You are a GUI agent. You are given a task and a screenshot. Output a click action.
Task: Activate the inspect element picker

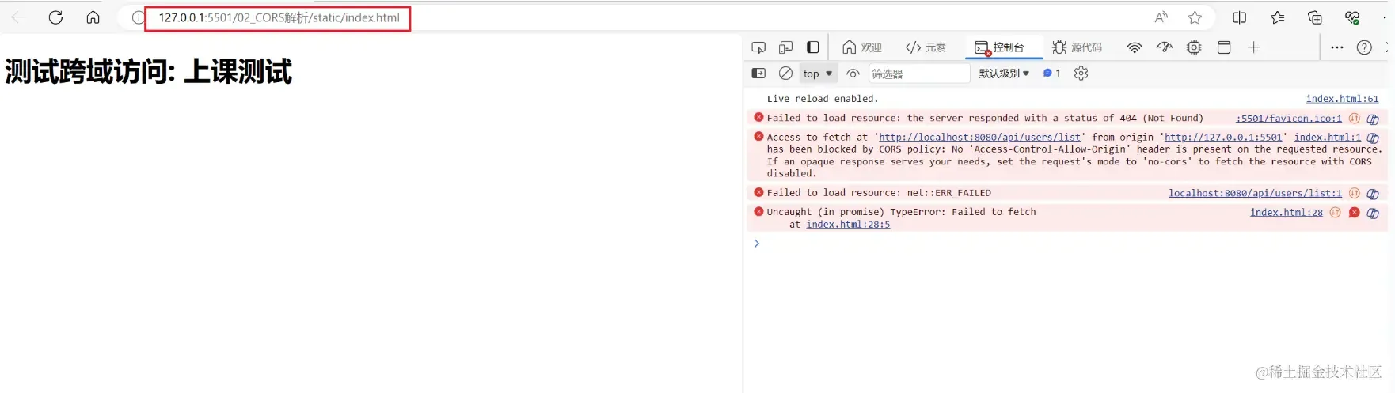click(758, 47)
